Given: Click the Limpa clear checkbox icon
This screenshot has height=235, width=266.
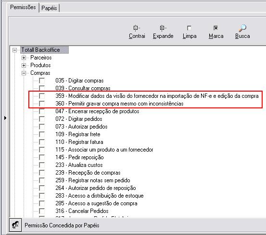Looking at the screenshot, I should tap(189, 28).
